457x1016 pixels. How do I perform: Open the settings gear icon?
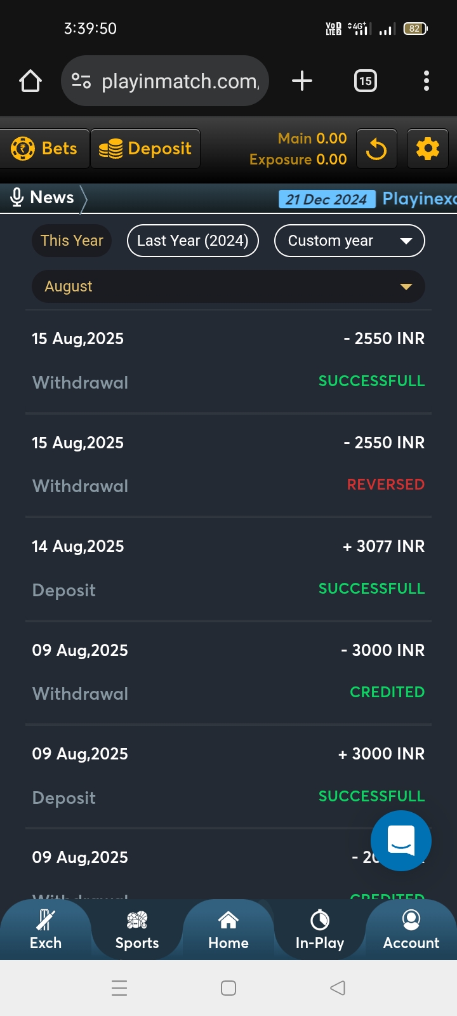[427, 149]
